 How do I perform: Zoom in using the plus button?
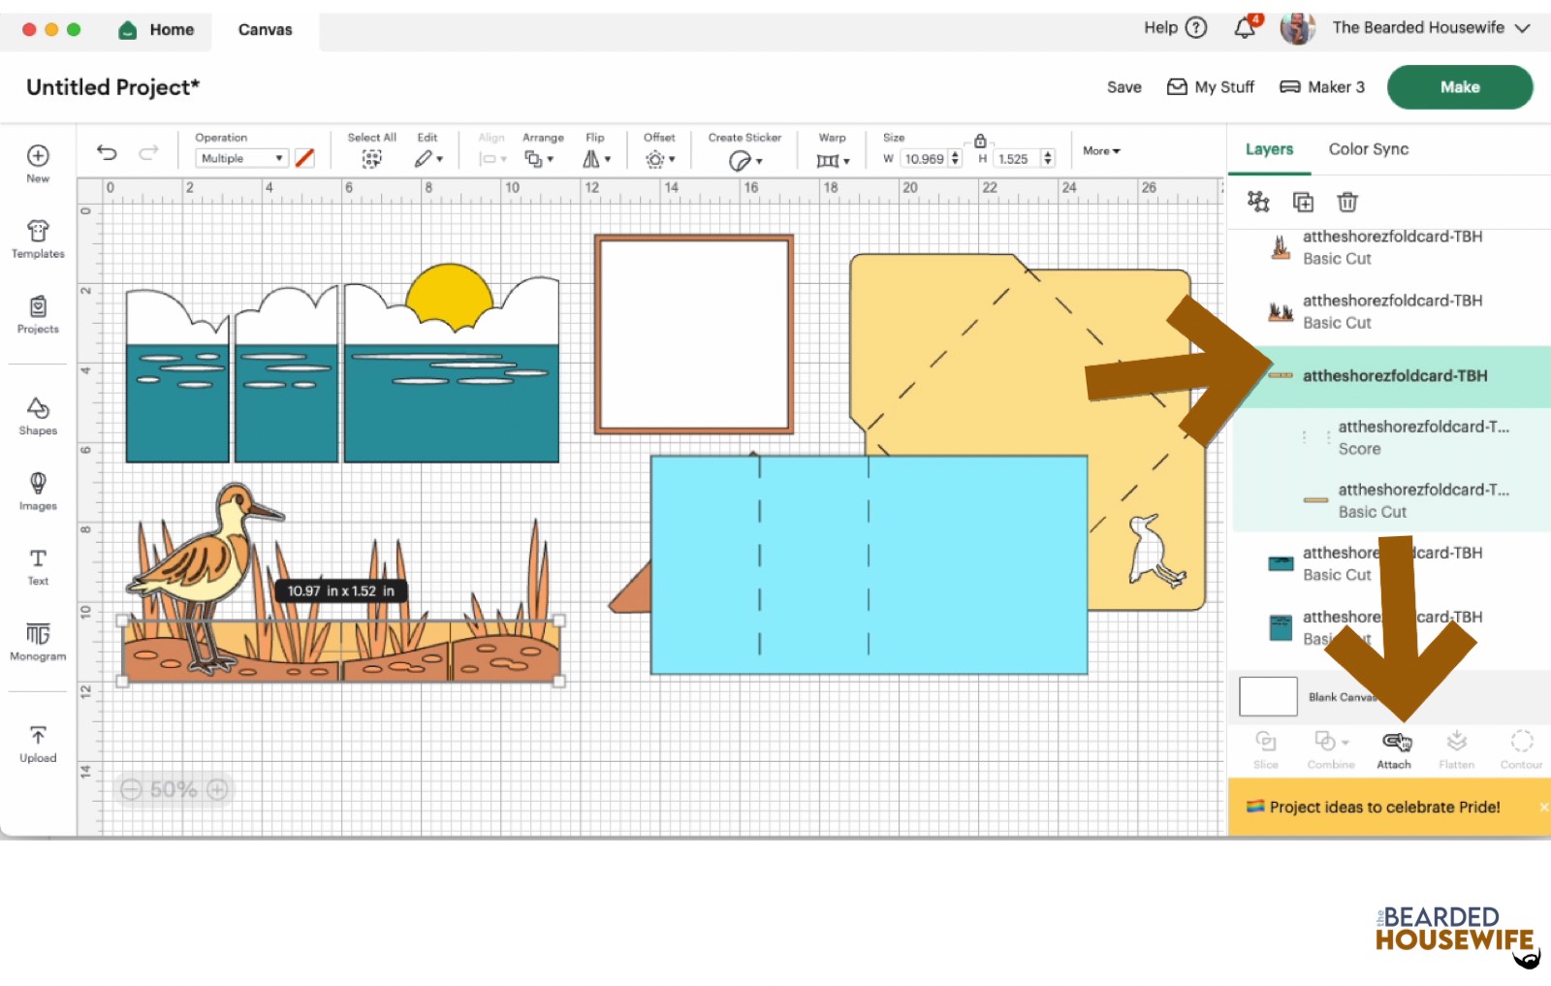tap(217, 789)
